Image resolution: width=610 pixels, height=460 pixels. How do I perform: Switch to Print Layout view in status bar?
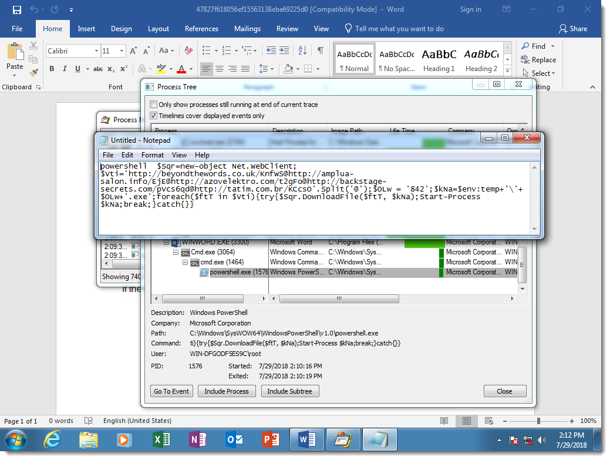[x=467, y=421]
